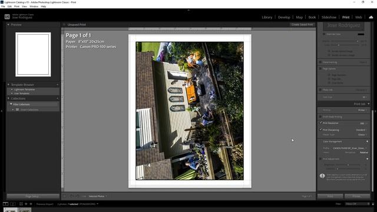The width and height of the screenshot is (377, 212).
Task: Select Relative rendering intent
Action: tap(364, 153)
